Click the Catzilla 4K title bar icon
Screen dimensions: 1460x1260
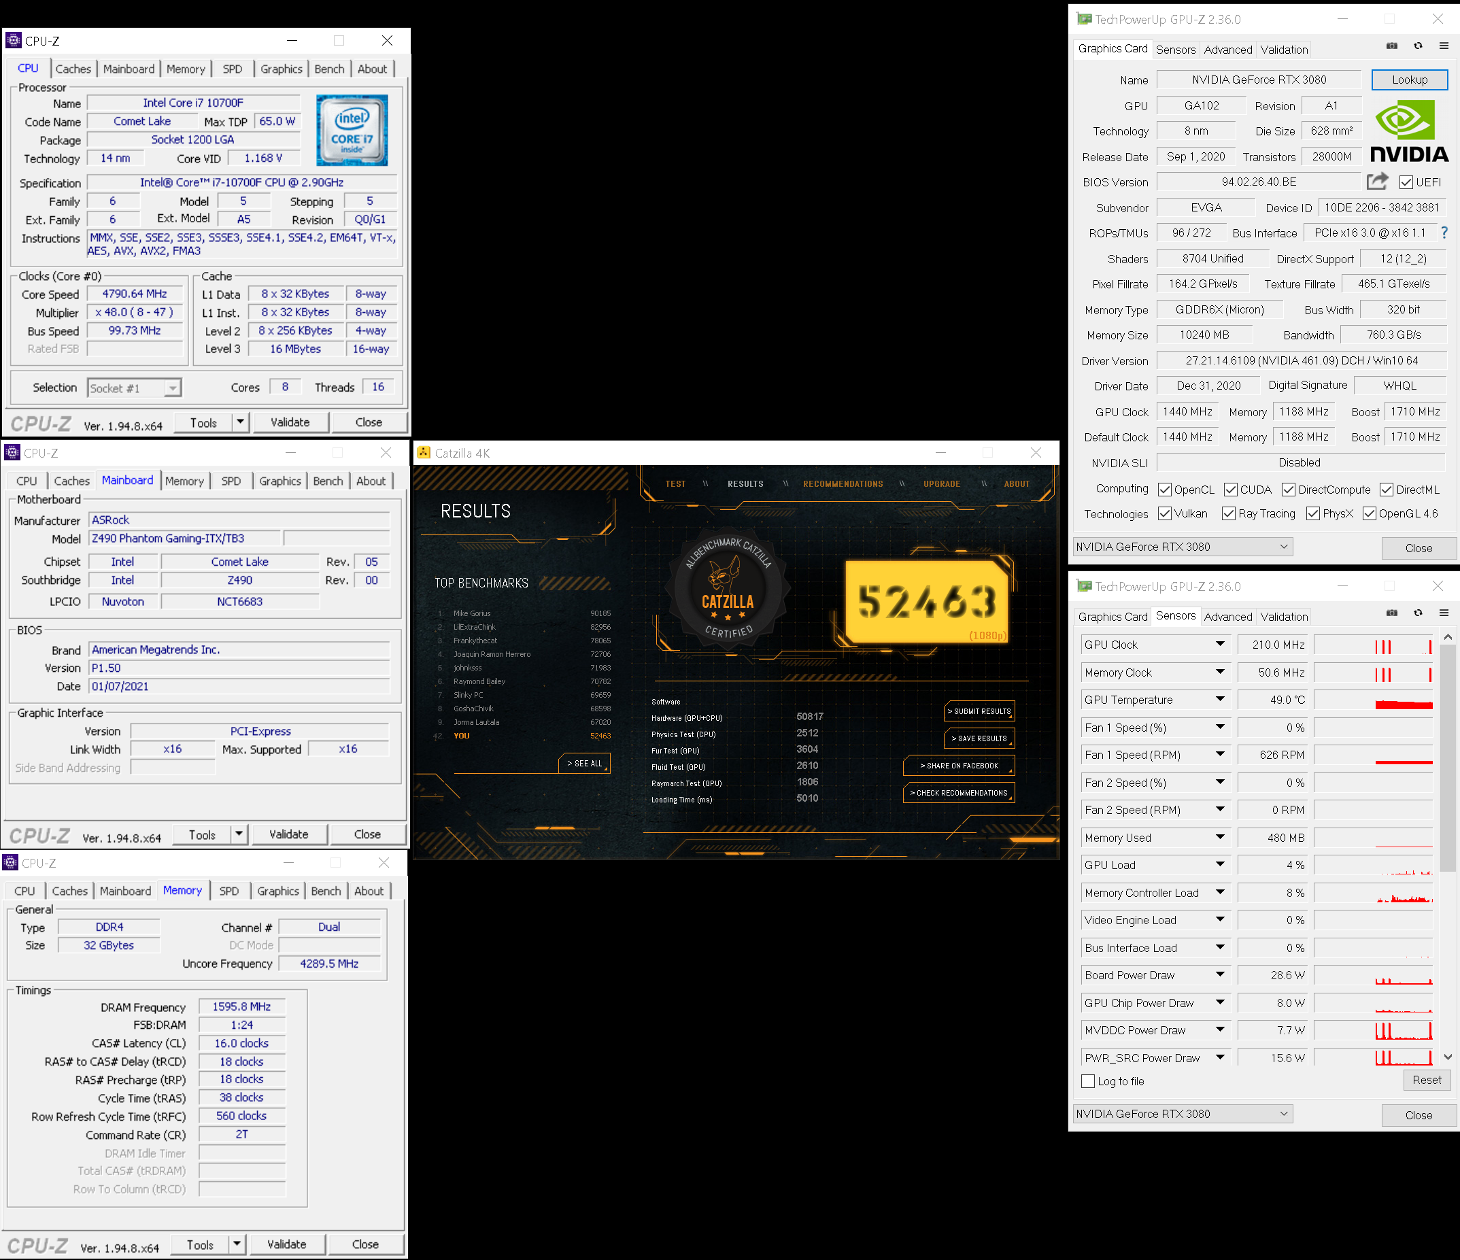click(424, 452)
